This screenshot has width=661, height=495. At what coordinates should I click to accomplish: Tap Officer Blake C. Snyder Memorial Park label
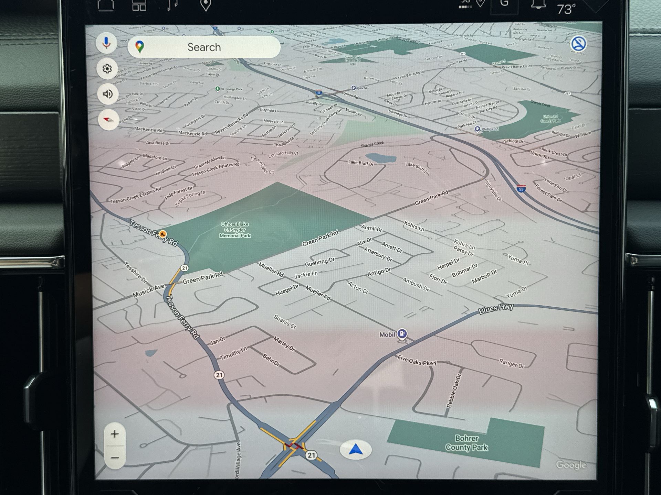coord(235,230)
